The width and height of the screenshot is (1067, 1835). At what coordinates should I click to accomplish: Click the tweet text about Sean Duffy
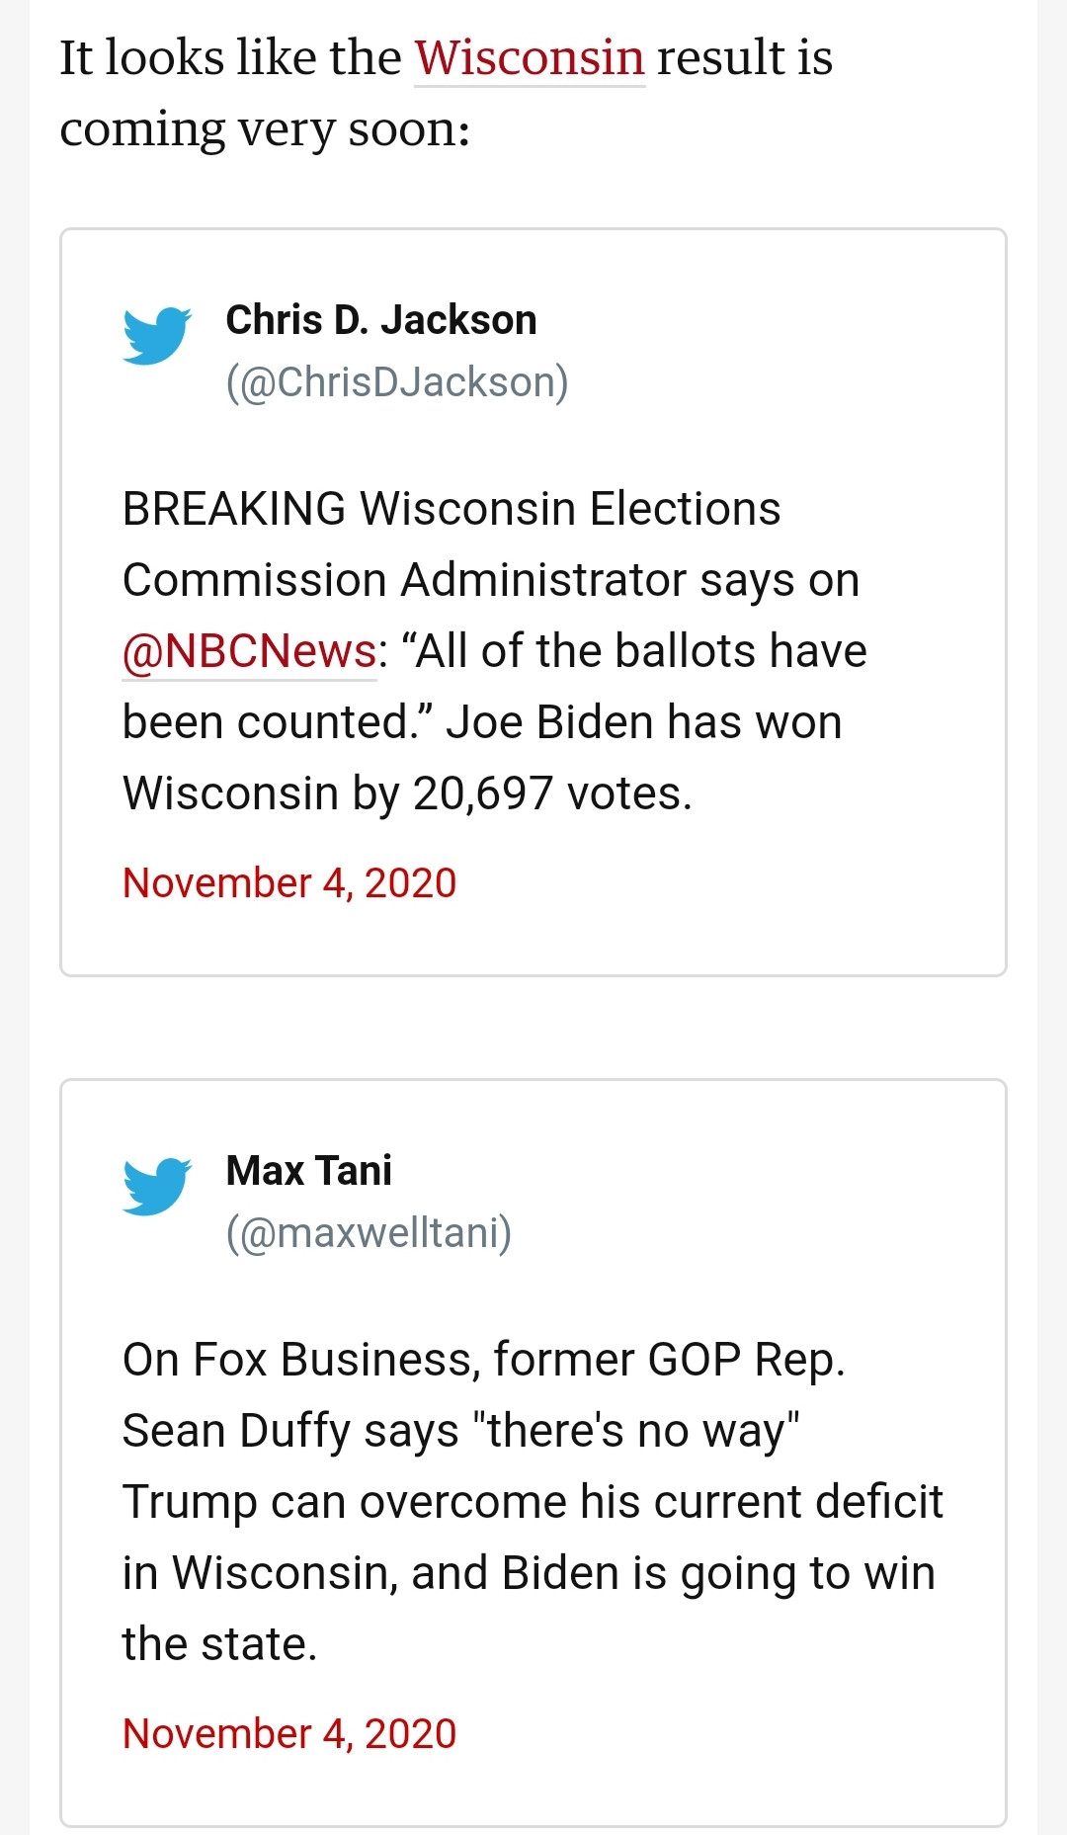coord(533,1502)
